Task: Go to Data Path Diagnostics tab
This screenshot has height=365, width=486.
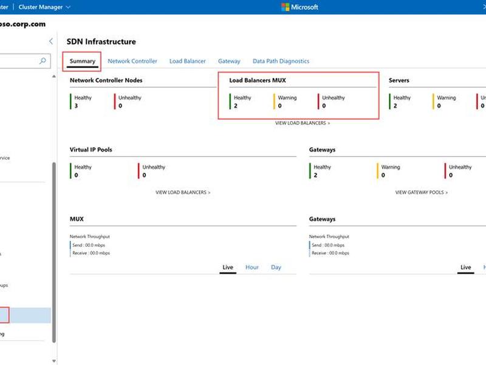Action: pyautogui.click(x=281, y=61)
